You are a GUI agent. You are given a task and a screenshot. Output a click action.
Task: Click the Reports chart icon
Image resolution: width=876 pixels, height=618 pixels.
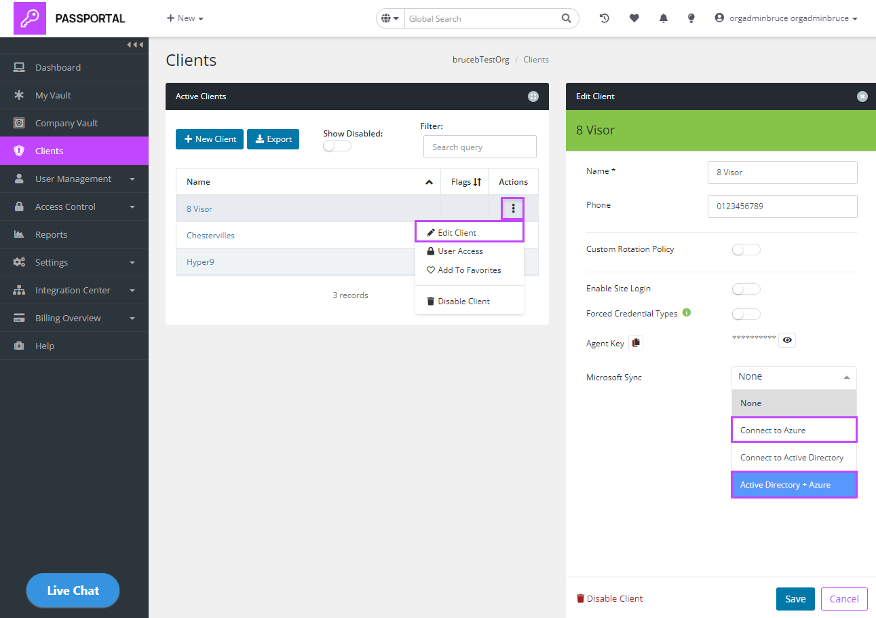click(19, 234)
